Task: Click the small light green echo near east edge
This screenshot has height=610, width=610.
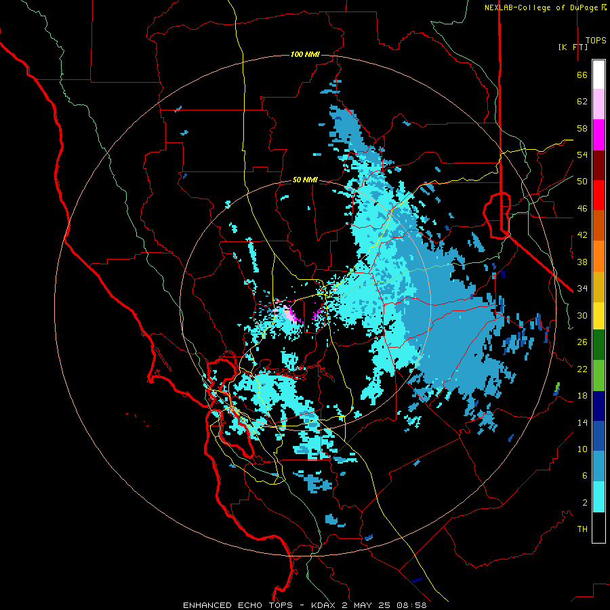Action: point(558,386)
